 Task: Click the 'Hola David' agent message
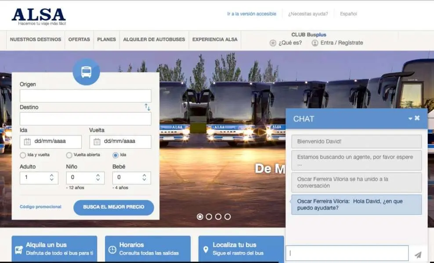(357, 205)
